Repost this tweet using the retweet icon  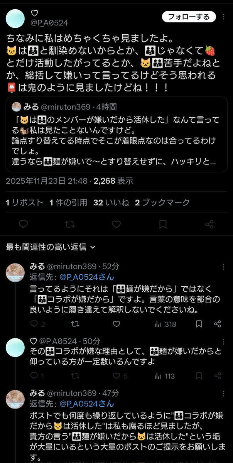coord(70,224)
